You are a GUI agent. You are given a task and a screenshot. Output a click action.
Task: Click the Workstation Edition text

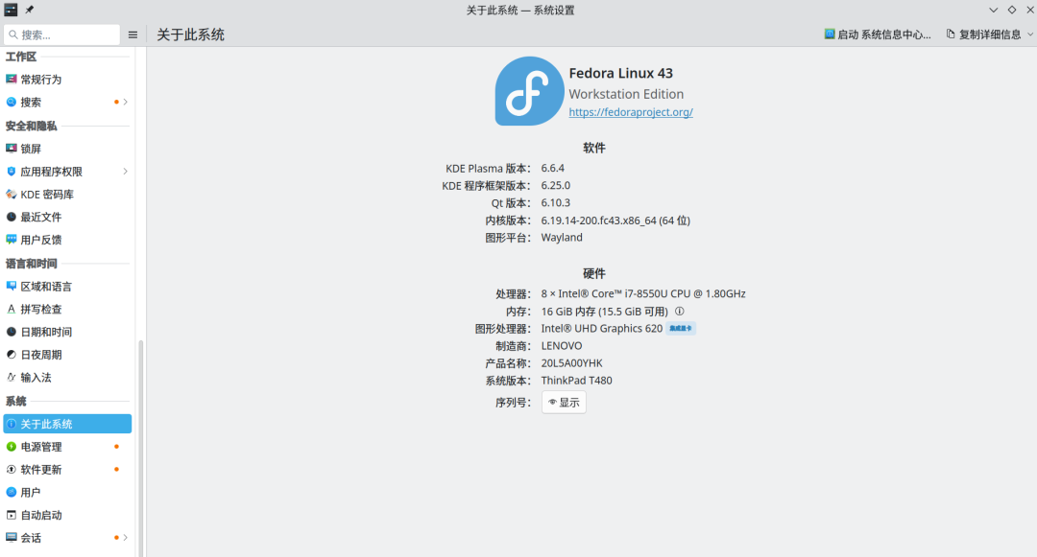click(626, 94)
